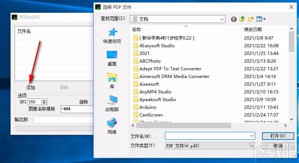The height and width of the screenshot is (163, 299).
Task: Select the date 2021/3/13 8:26
Action: coord(260,61)
